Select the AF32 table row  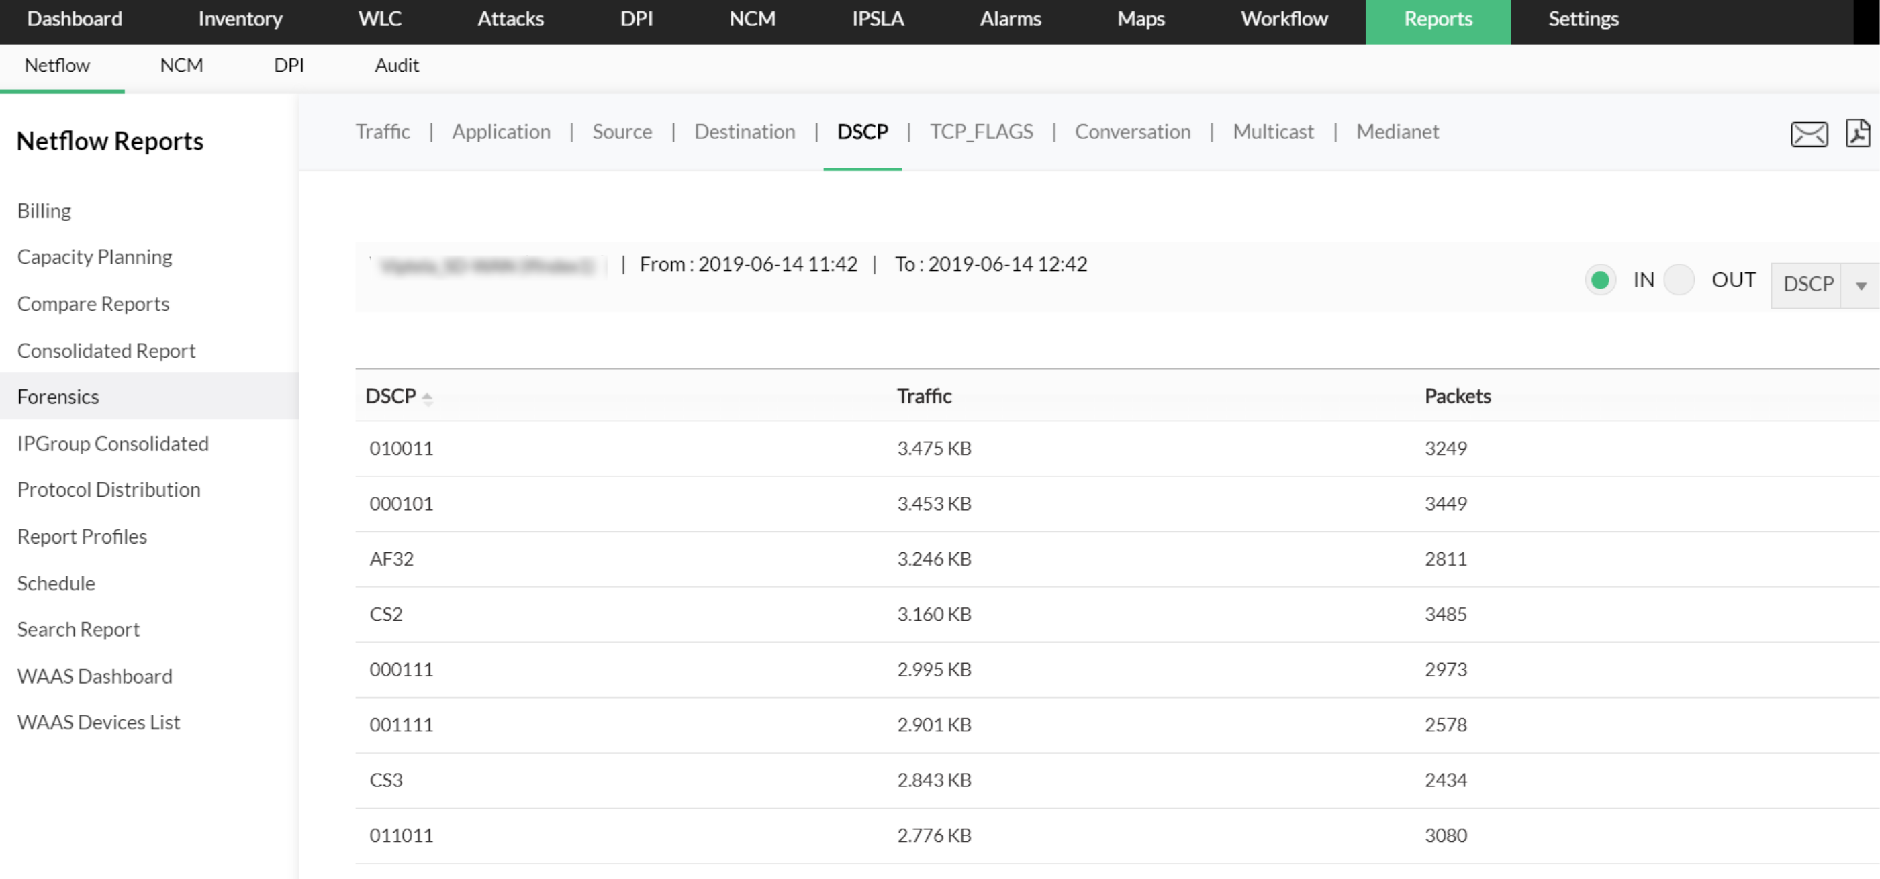click(x=392, y=559)
